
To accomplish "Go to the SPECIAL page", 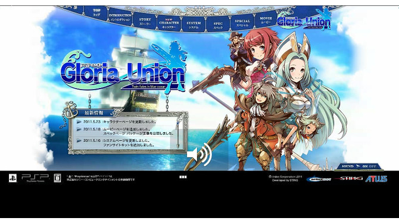I will coord(242,23).
